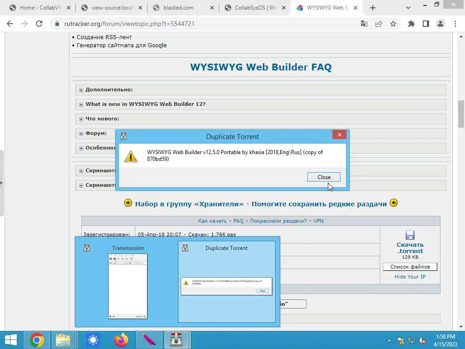Open Набор в группу «Хранители» link
Viewport: 465px width, 349px height.
[261, 204]
